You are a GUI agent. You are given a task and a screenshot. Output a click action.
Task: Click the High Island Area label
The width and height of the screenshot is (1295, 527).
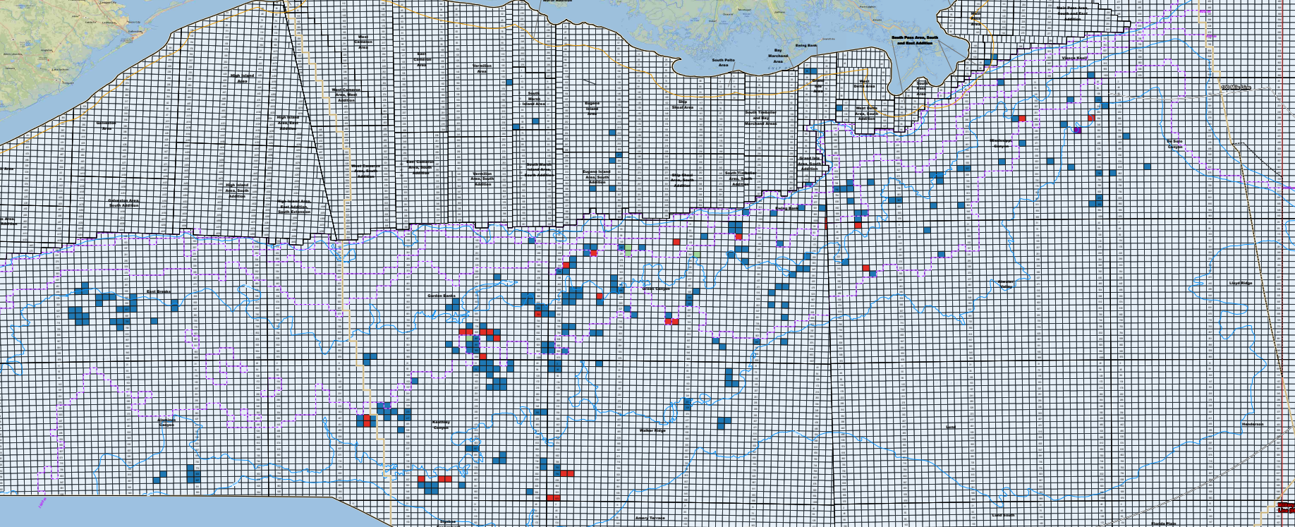pos(242,78)
